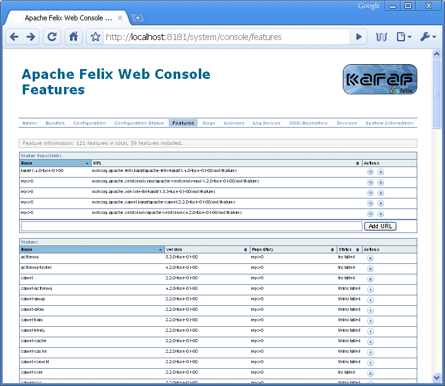The width and height of the screenshot is (445, 386).
Task: Install the camel-atom feature
Action: click(x=370, y=311)
